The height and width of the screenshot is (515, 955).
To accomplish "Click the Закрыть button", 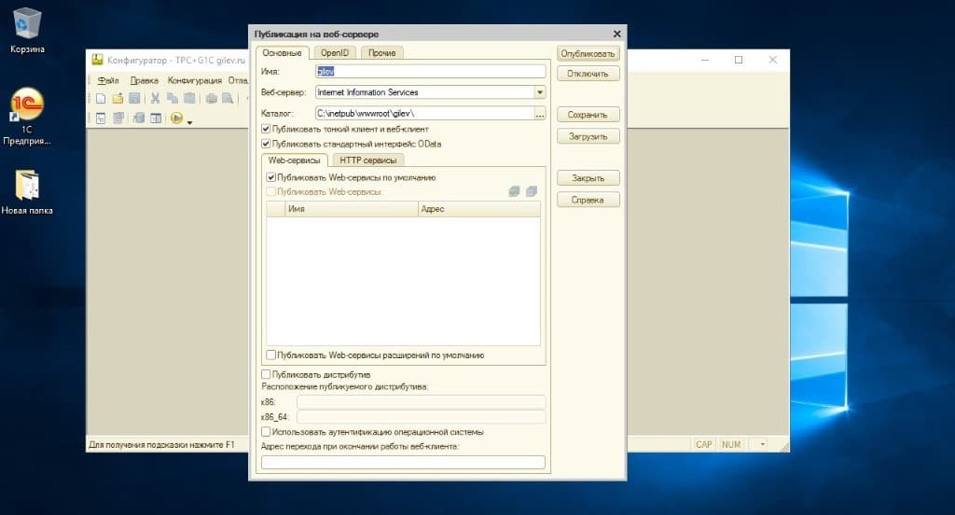I will point(588,178).
